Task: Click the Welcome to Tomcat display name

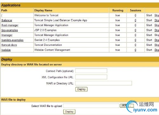Action: tap(46, 15)
